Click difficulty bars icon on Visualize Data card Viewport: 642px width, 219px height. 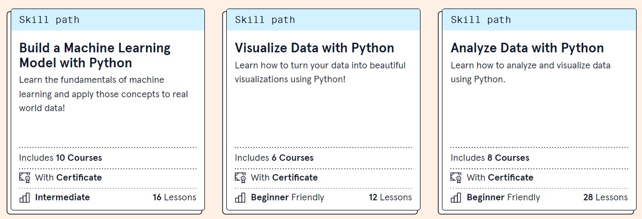click(x=240, y=198)
